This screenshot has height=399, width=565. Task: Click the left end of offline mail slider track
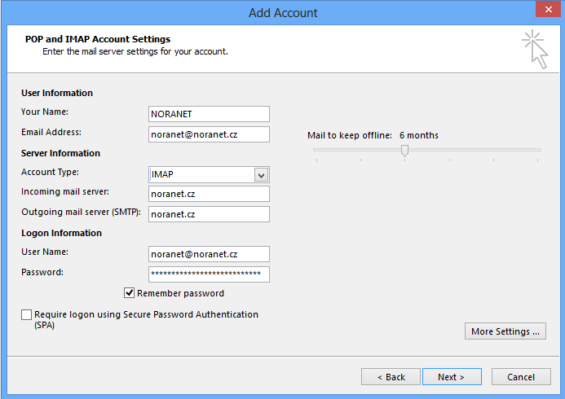316,150
